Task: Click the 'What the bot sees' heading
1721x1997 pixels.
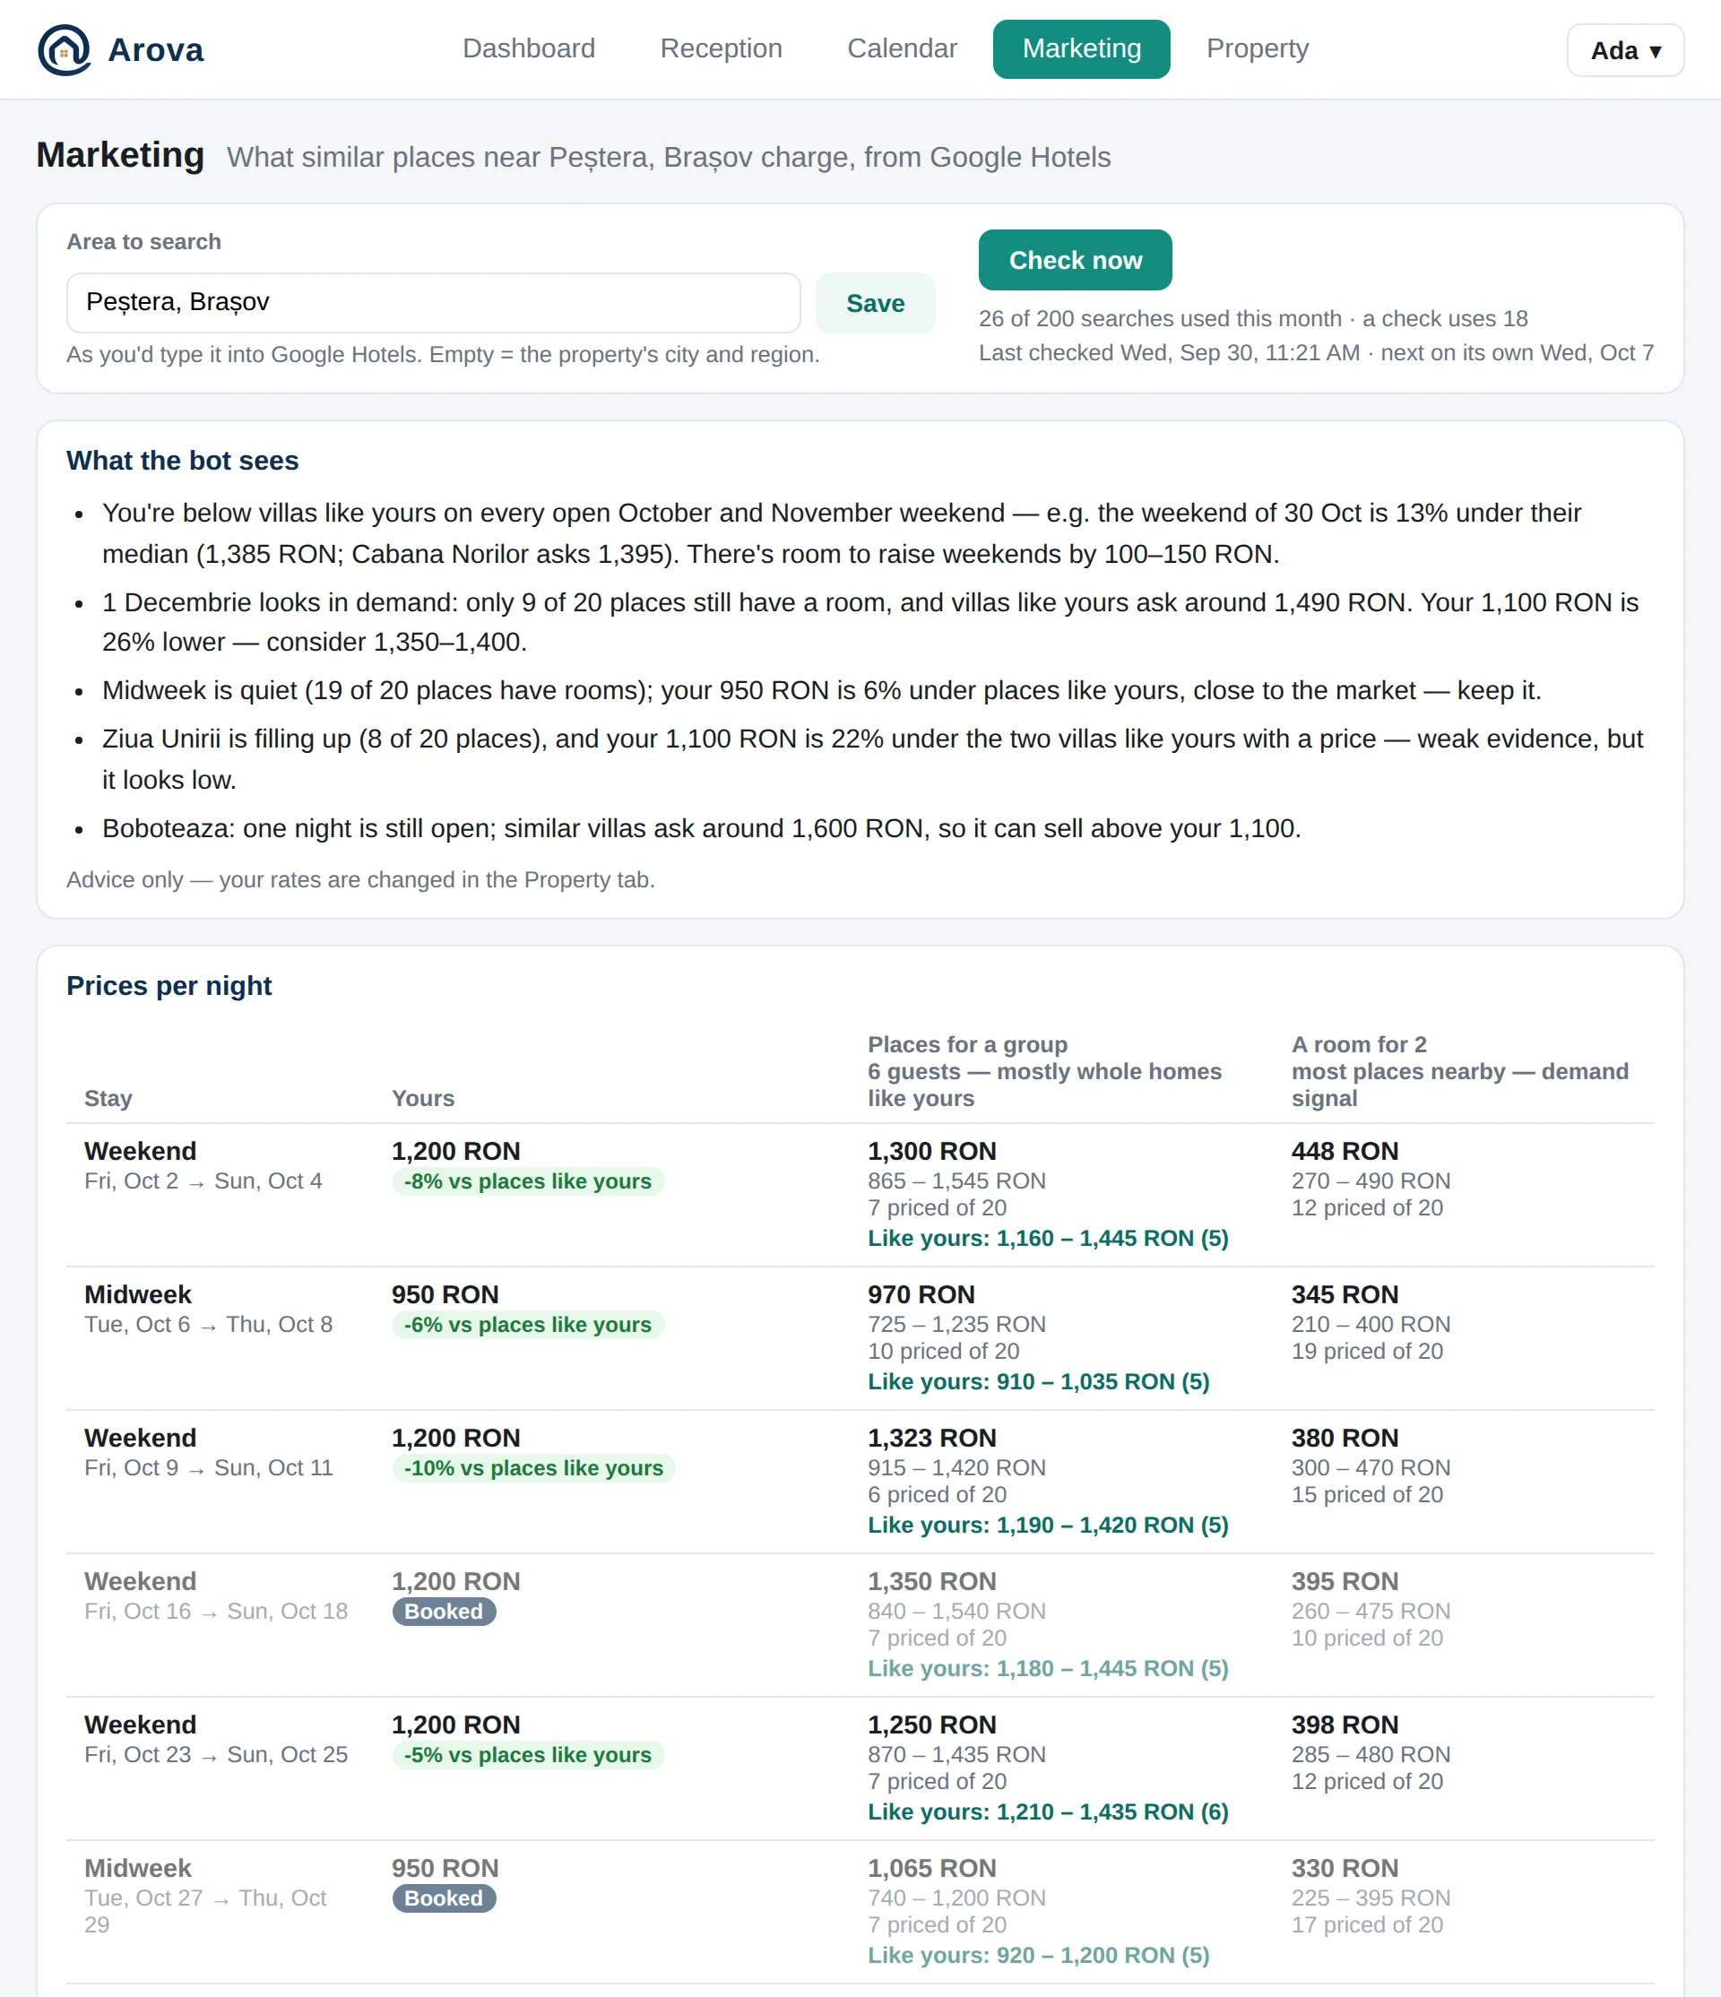Action: point(182,461)
